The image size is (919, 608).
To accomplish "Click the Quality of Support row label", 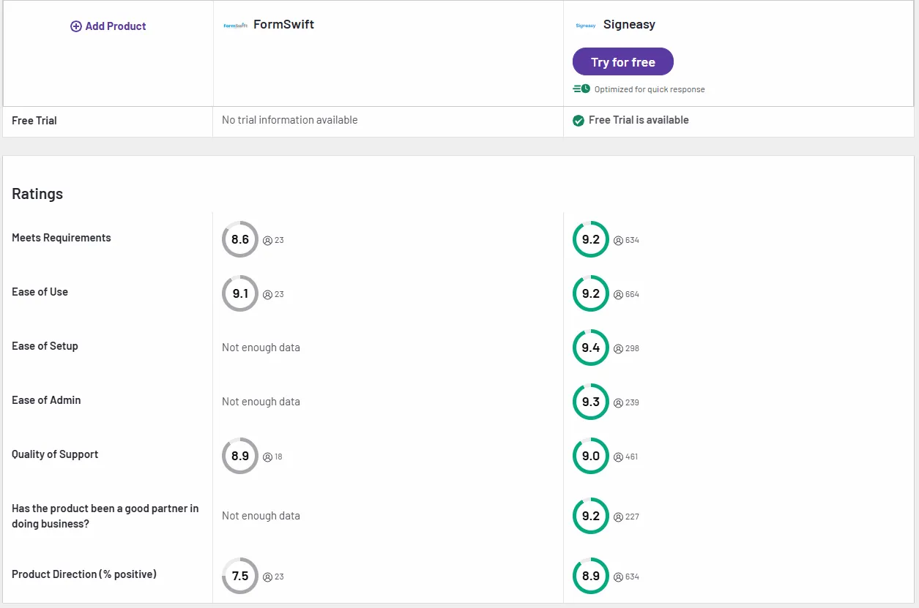I will 55,454.
